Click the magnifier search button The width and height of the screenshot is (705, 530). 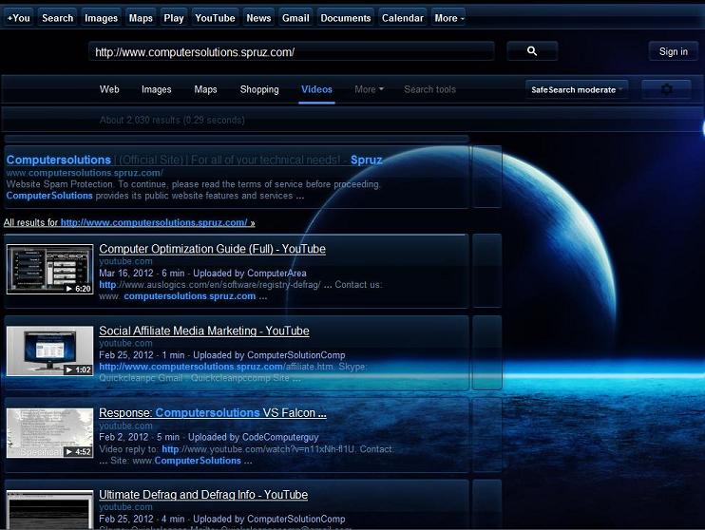coord(531,51)
